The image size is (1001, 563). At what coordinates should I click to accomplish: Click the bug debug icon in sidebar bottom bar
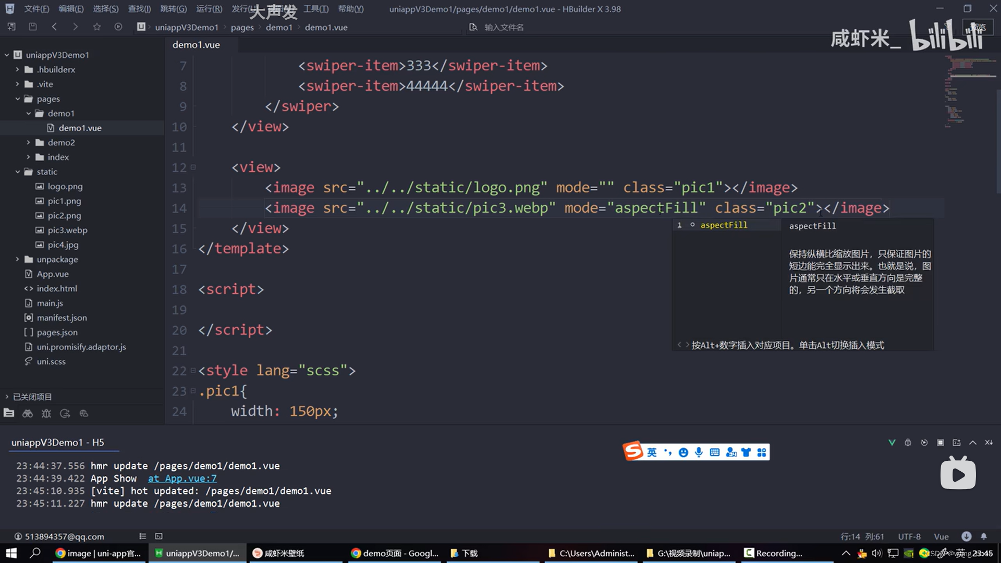46,413
